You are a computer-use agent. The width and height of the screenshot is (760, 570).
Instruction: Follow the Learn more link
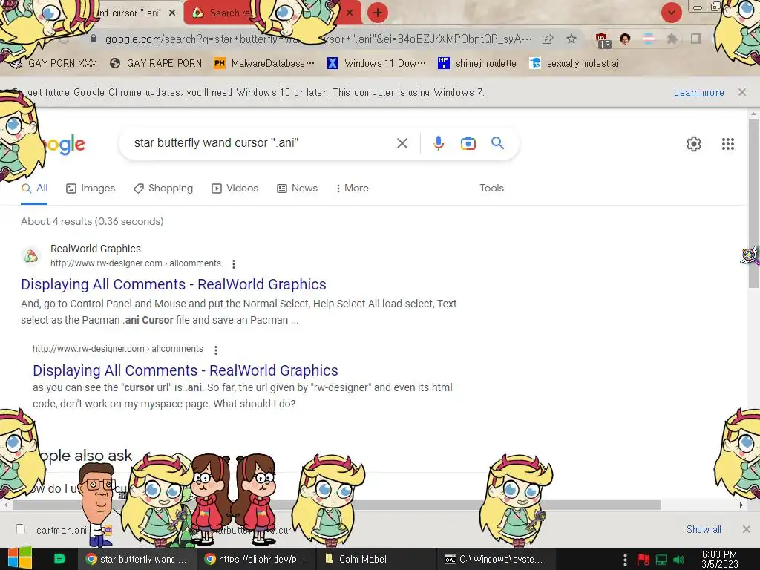click(x=698, y=92)
